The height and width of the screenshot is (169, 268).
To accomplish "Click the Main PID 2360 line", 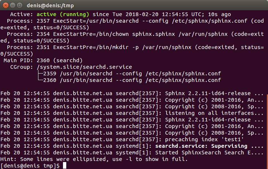I will coord(43,60).
